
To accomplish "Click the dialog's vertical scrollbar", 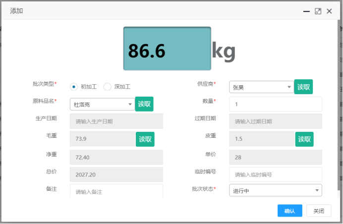I will (x=339, y=105).
